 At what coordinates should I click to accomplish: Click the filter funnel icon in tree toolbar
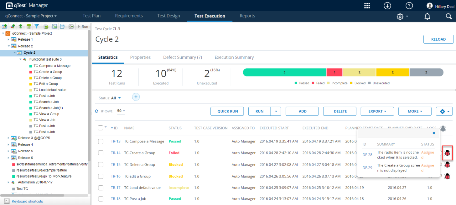pyautogui.click(x=37, y=27)
